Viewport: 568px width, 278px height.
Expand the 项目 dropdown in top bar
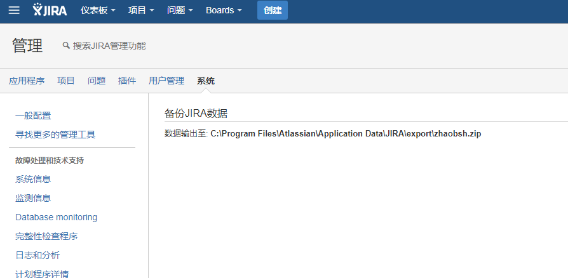141,10
